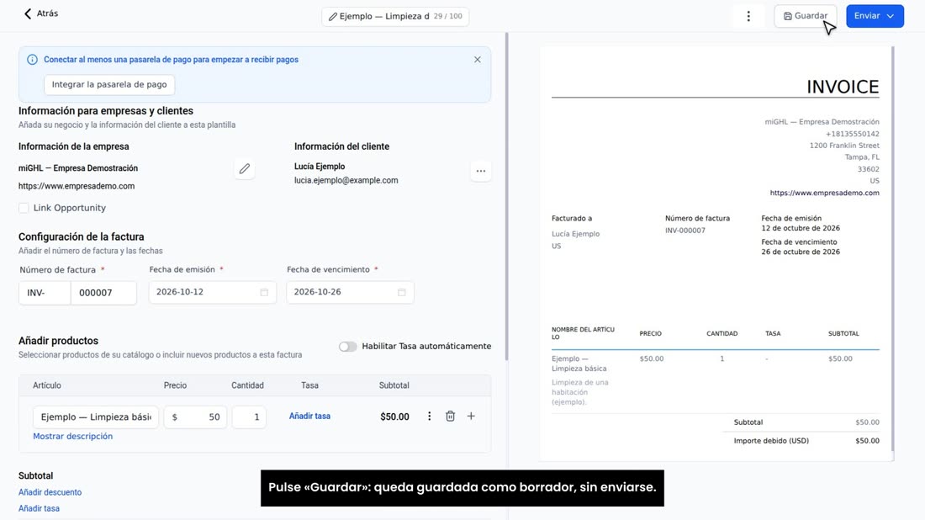Click the preview website link empresademo.com
The image size is (925, 520).
pyautogui.click(x=824, y=193)
